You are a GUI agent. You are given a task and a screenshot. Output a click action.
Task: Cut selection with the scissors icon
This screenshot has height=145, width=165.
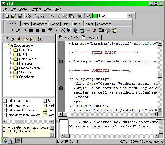(59, 16)
